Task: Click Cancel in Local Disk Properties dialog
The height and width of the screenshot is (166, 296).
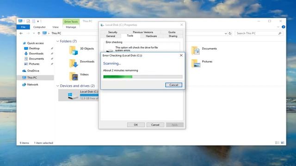Action: pos(155,125)
